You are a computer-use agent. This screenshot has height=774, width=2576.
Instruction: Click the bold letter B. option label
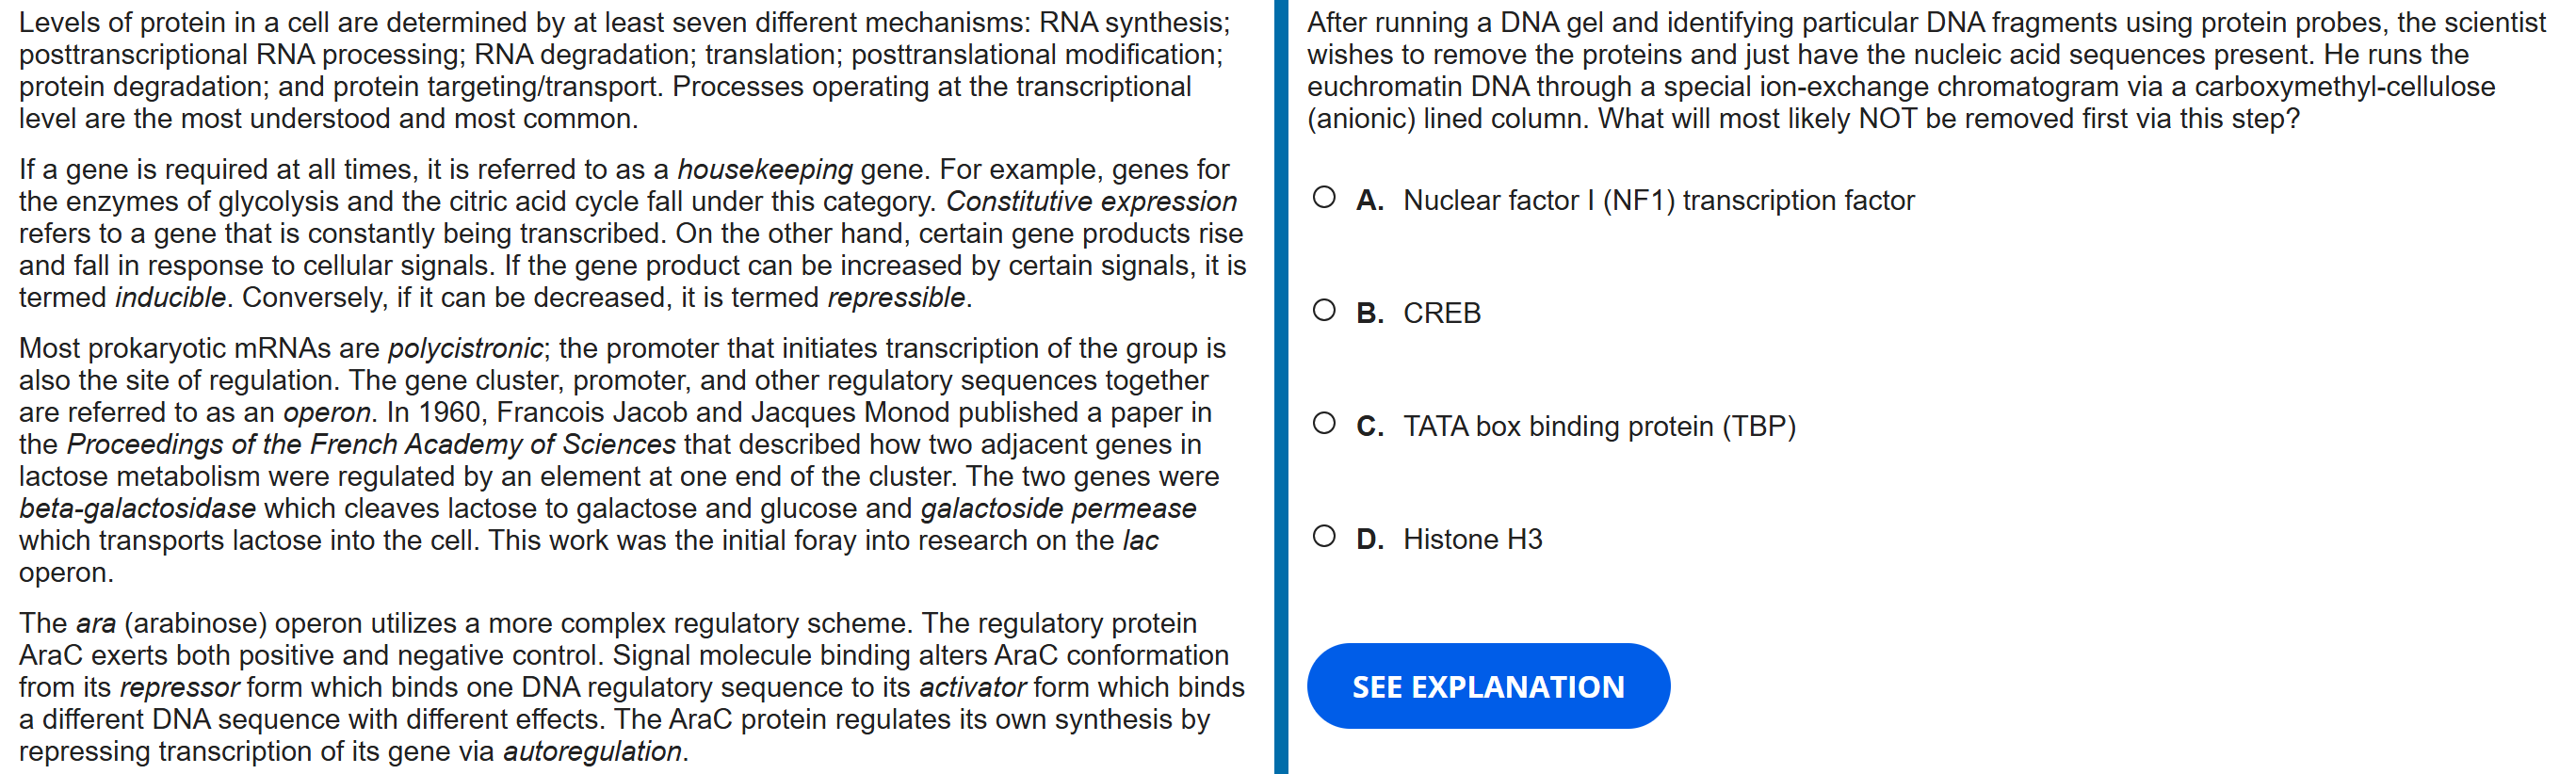click(1369, 313)
